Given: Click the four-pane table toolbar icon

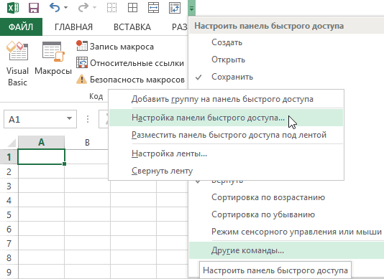Looking at the screenshot, I should (x=133, y=8).
